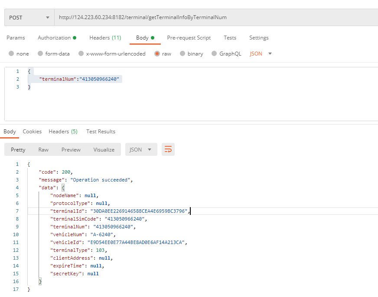Click the wrap lines icon in response toolbar
378x297 pixels.
[168, 149]
